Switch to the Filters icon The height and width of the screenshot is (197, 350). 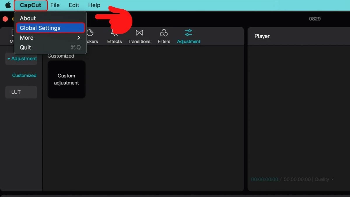pos(164,33)
